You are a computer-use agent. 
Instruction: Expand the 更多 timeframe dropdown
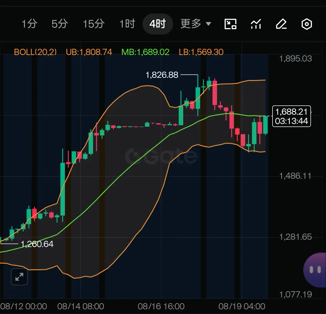tap(196, 24)
